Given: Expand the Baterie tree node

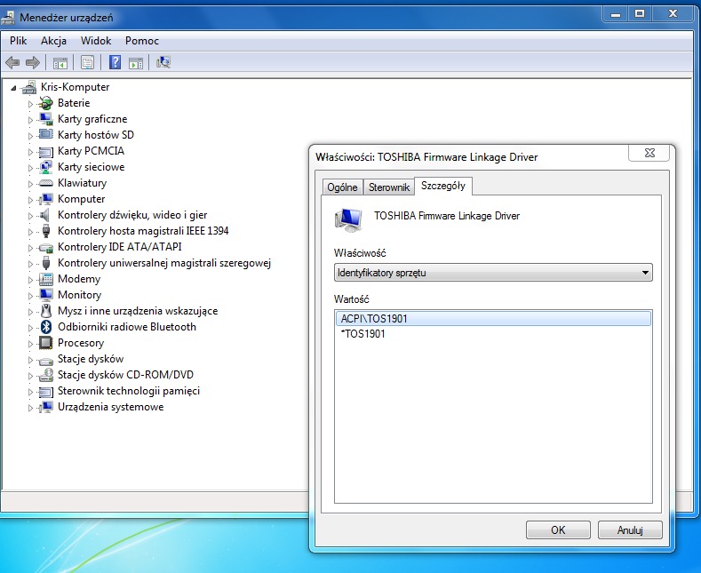Looking at the screenshot, I should (x=30, y=104).
